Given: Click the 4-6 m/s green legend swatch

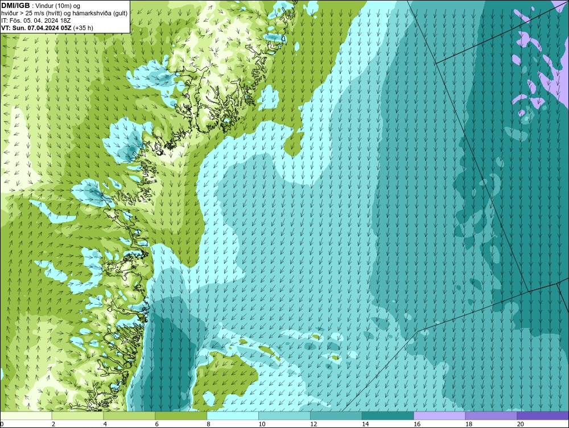Looking at the screenshot, I should (x=129, y=415).
